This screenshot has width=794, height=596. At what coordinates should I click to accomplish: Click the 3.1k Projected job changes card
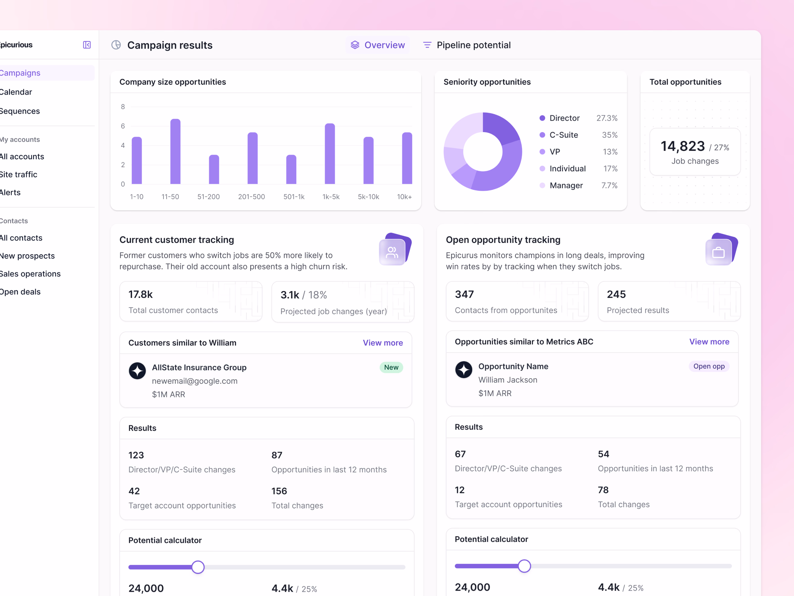pos(342,302)
